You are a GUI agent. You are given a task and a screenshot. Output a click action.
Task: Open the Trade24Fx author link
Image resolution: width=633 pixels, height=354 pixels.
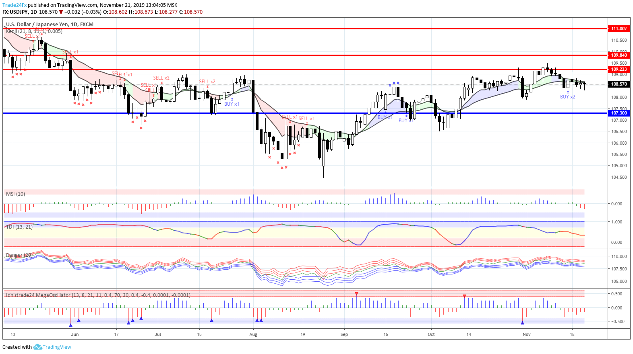pos(14,5)
